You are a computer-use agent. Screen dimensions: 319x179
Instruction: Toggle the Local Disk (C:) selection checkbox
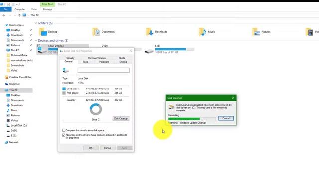pos(39,46)
